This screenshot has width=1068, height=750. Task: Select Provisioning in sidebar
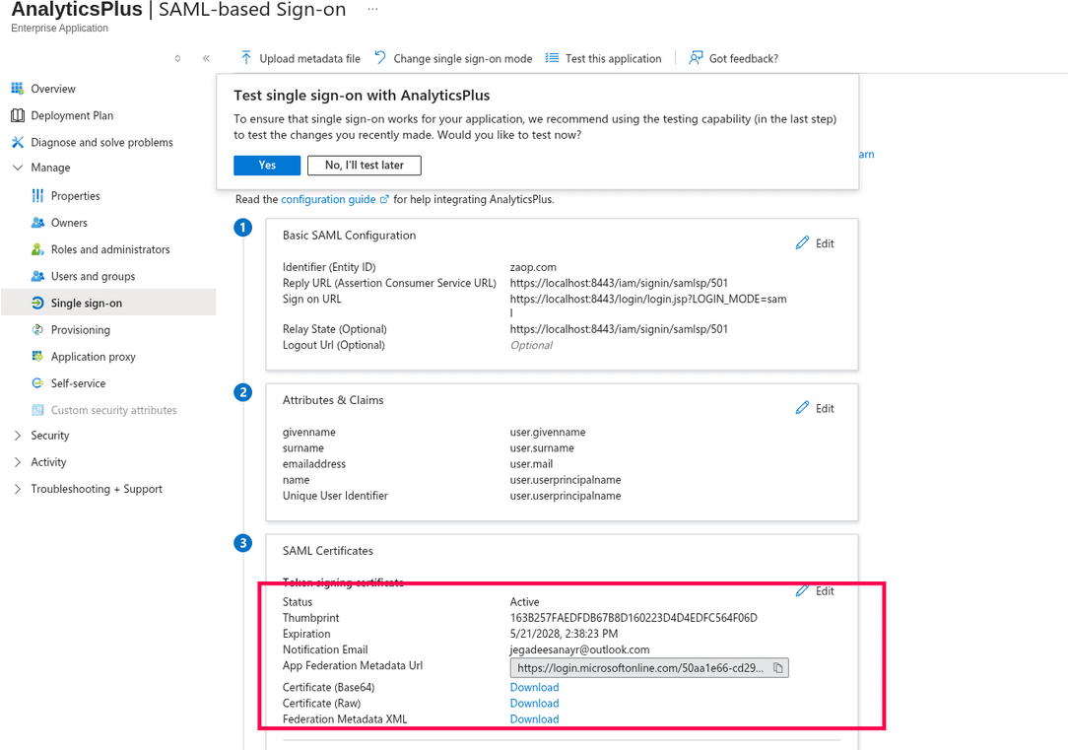(x=81, y=330)
